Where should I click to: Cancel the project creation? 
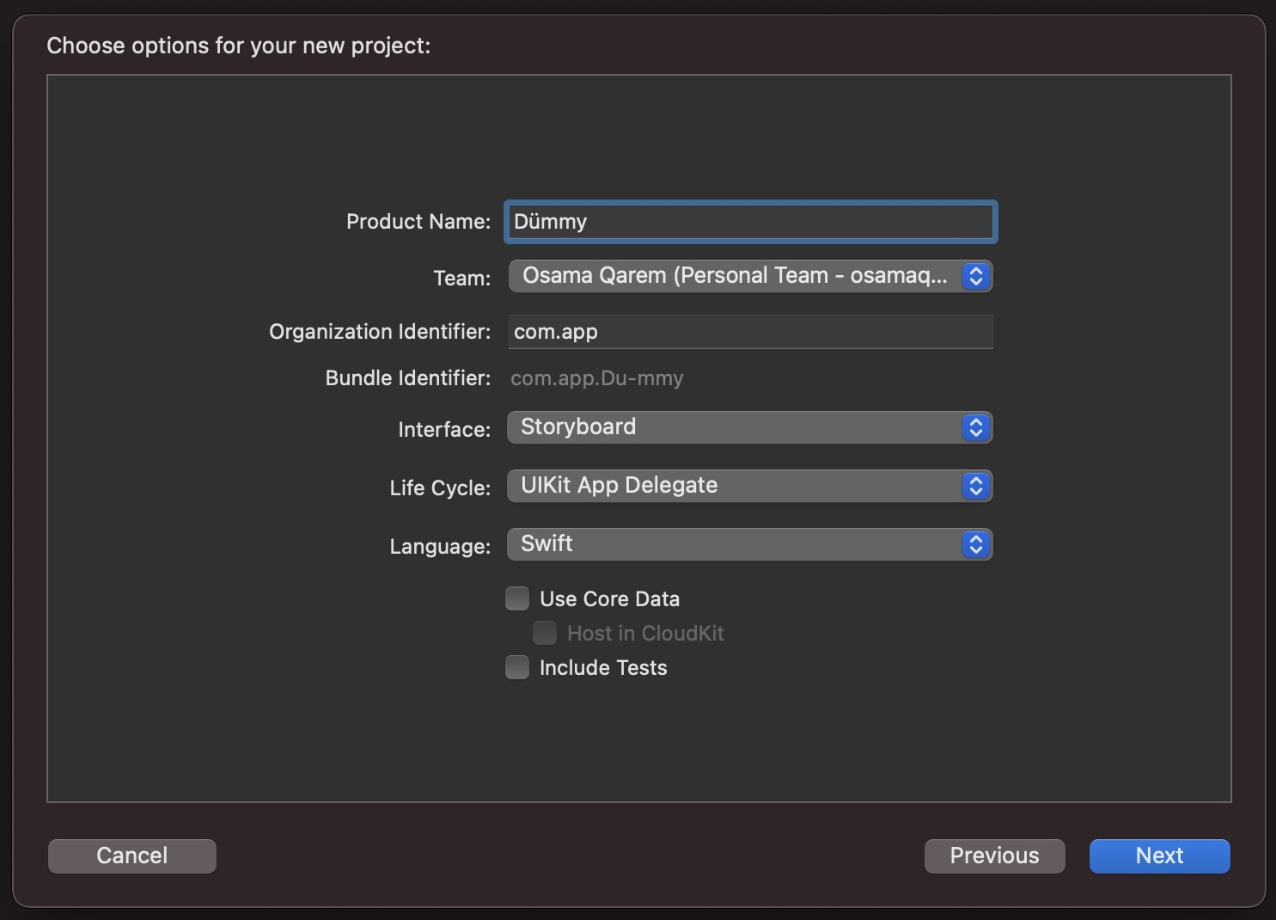131,856
